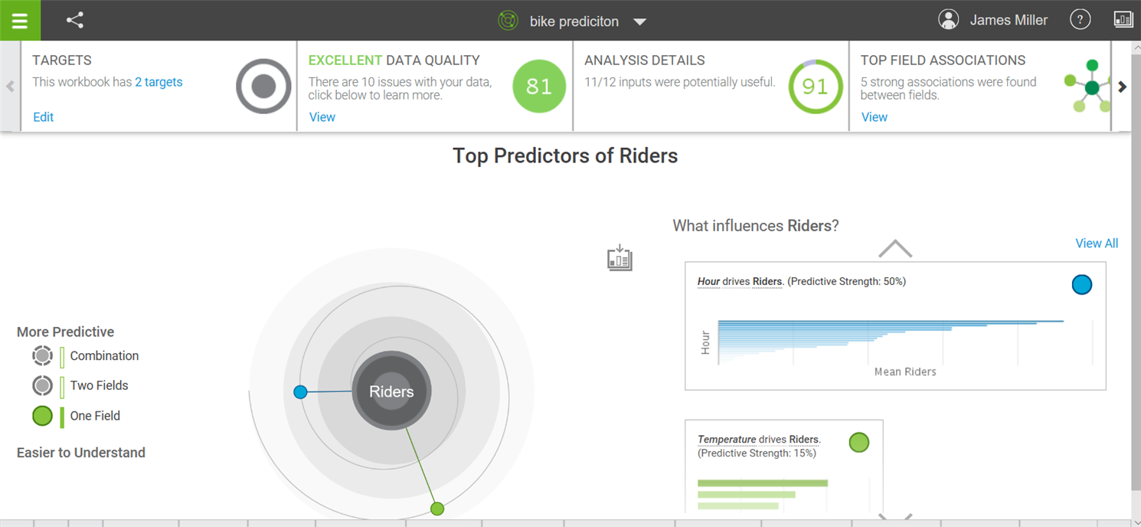Image resolution: width=1141 pixels, height=527 pixels.
Task: Click the 2 targets link
Action: tap(159, 82)
